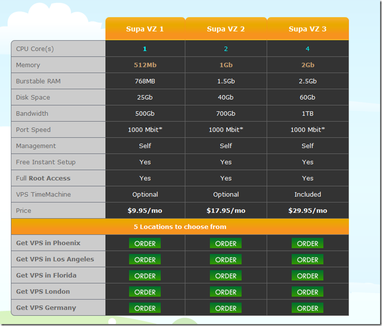Screen dimensions: 382x326
Task: Order Supa VZ 2 in Phoenix
Action: click(226, 243)
